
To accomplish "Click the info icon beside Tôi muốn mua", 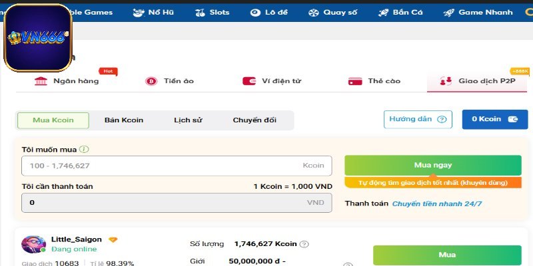I will 84,150.
